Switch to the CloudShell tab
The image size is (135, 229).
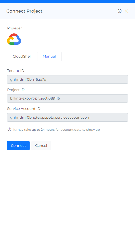pos(22,56)
